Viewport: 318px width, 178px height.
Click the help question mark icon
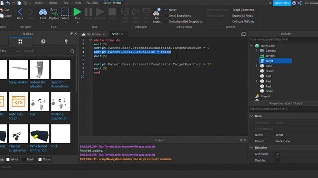pos(294,3)
